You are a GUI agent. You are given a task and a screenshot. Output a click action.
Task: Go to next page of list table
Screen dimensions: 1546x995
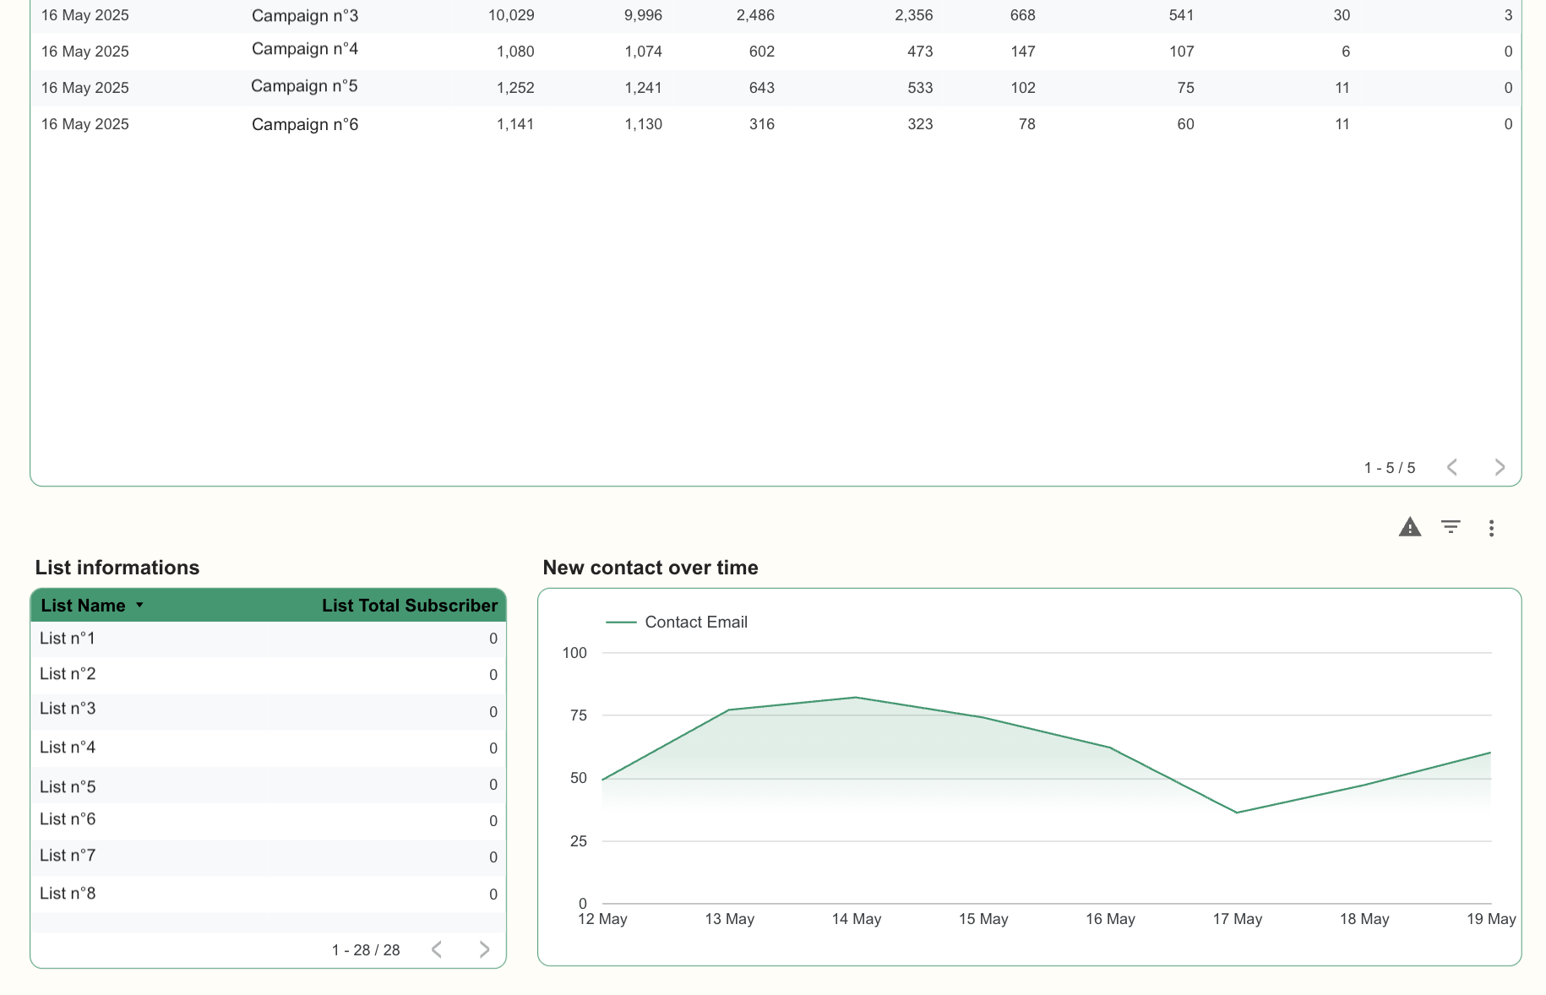point(484,950)
